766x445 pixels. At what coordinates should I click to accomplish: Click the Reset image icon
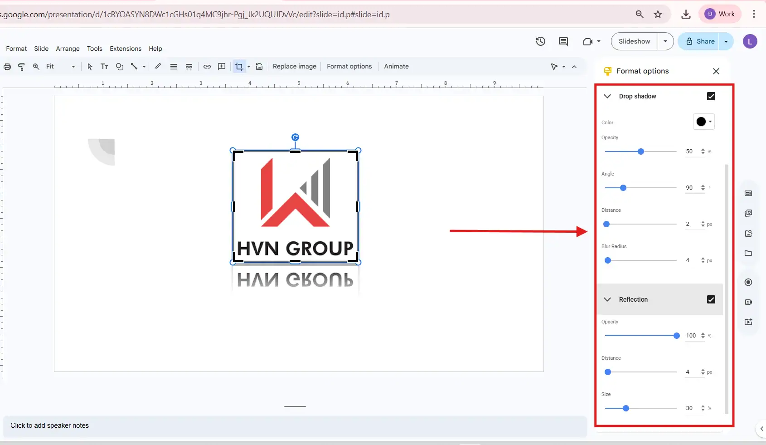[x=259, y=67]
